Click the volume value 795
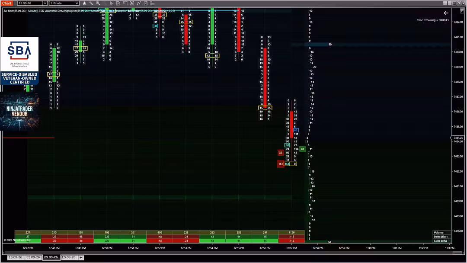This screenshot has width=467, height=263. point(107,233)
